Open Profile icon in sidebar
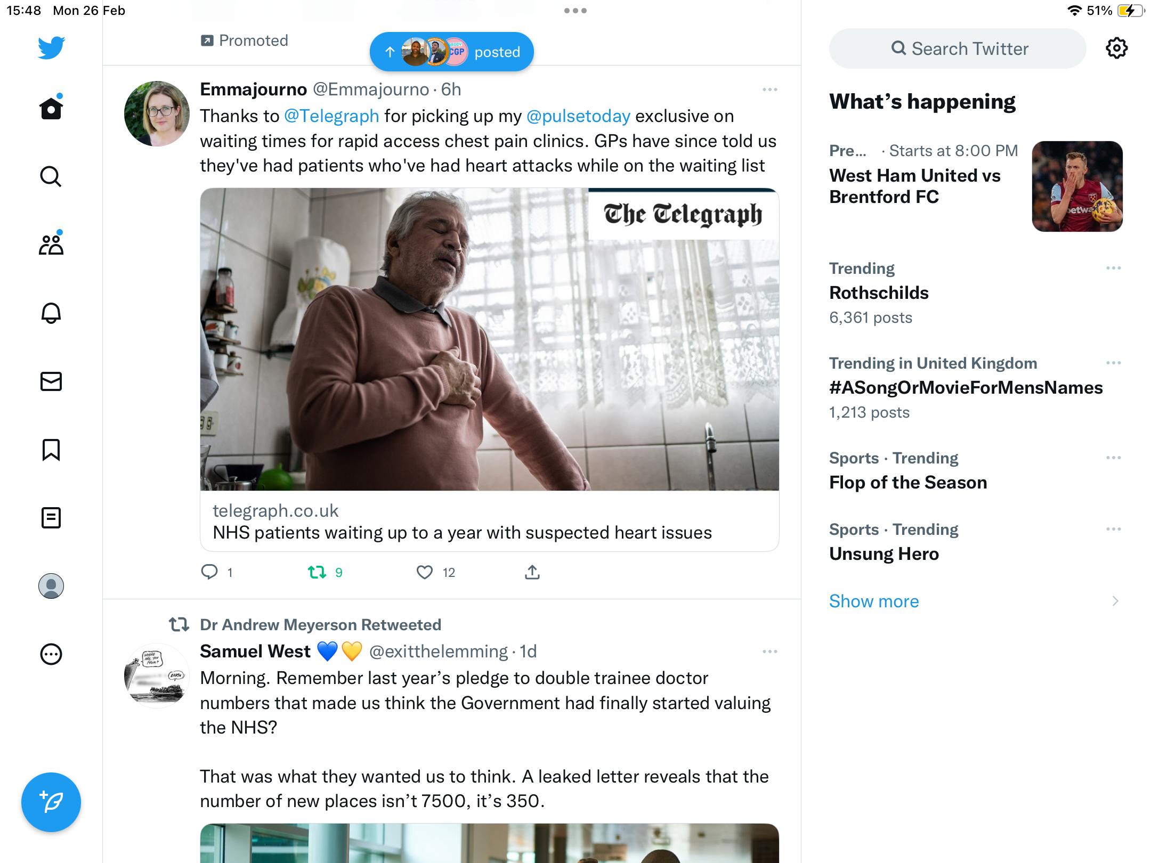The height and width of the screenshot is (863, 1151). [51, 585]
